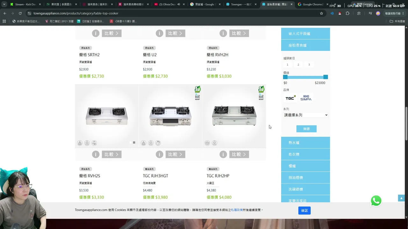Show info for the RJH3HGT cooker
Image resolution: width=408 pixels, height=229 pixels.
tap(159, 155)
